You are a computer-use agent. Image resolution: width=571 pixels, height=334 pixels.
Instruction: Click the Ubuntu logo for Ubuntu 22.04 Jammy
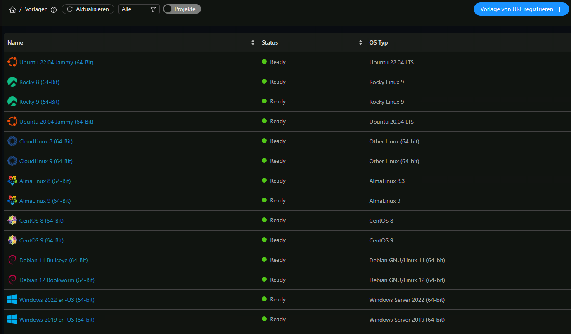(12, 62)
